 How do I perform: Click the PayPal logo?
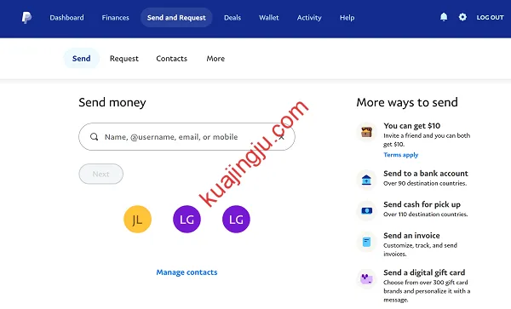pos(26,18)
